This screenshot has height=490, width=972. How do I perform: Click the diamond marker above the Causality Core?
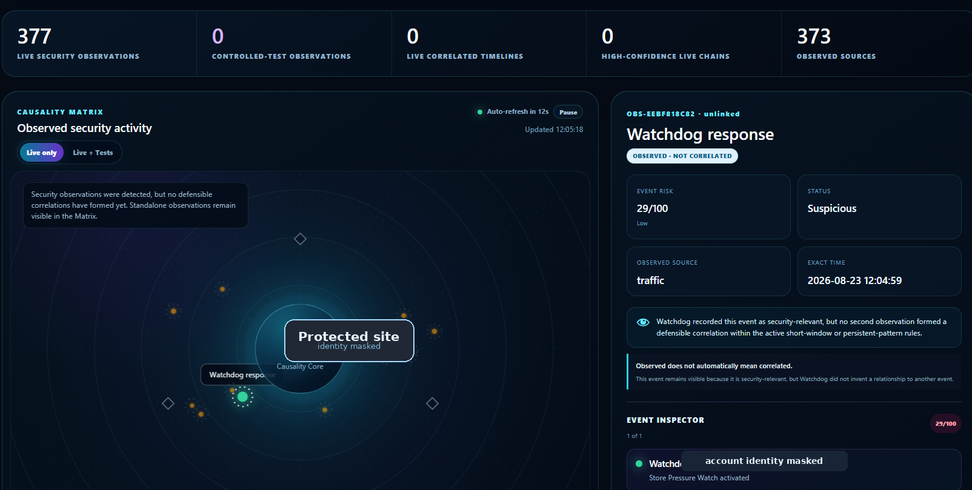tap(300, 239)
